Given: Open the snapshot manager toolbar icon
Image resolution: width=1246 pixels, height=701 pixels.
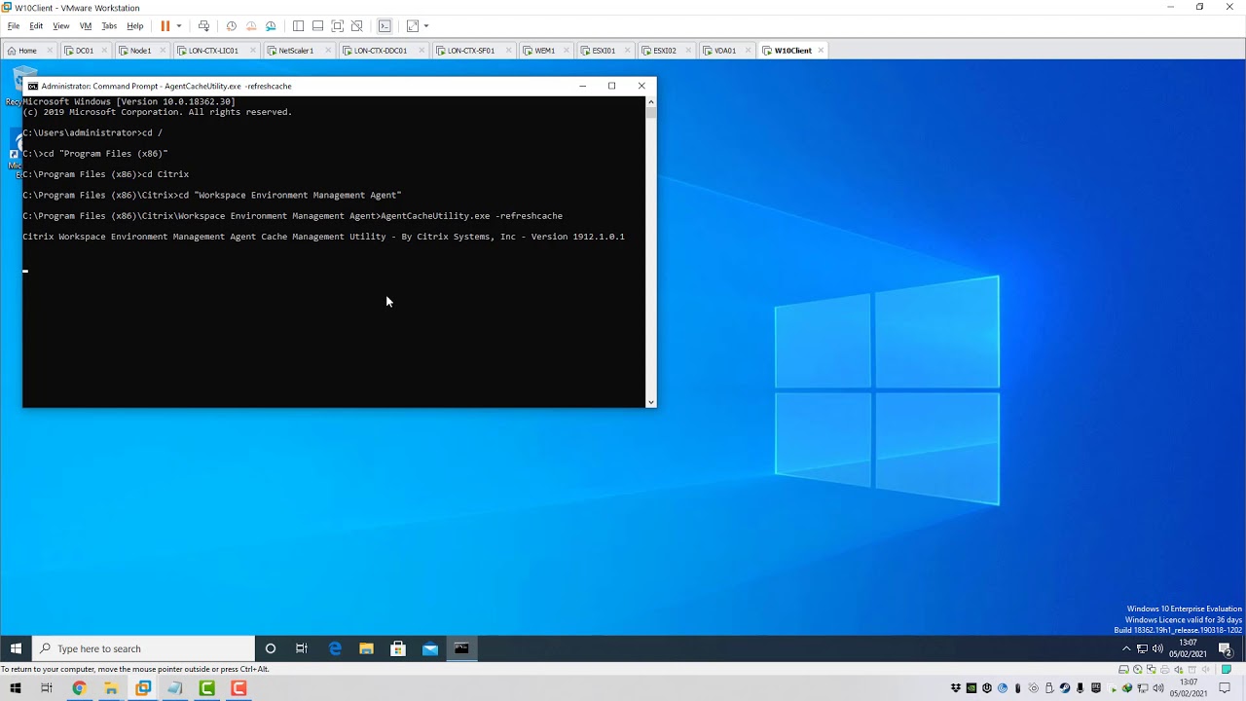Looking at the screenshot, I should [271, 26].
